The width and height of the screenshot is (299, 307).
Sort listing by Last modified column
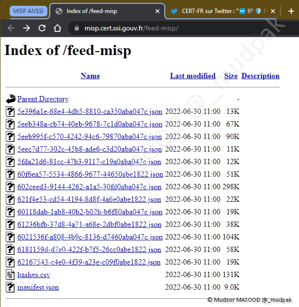(193, 76)
